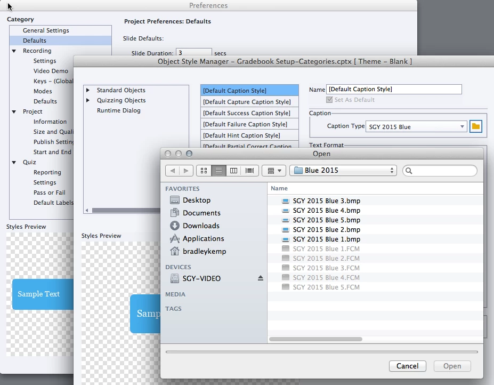Open the item arrangement dropdown
Screen dimensions: 494x385
[274, 171]
